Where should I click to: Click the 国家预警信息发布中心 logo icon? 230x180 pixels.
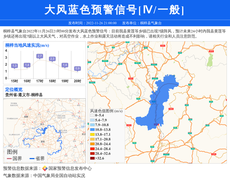click(45, 169)
